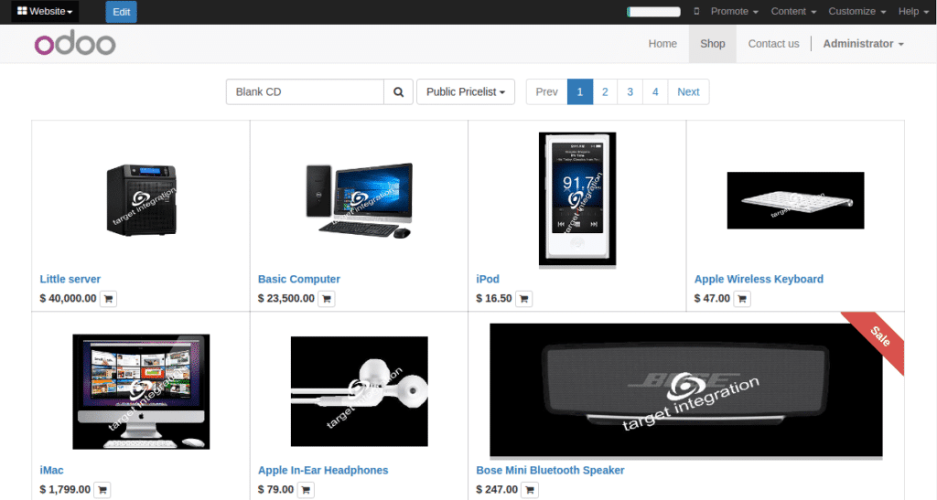
Task: Open the Administrator user dropdown
Action: tap(863, 44)
